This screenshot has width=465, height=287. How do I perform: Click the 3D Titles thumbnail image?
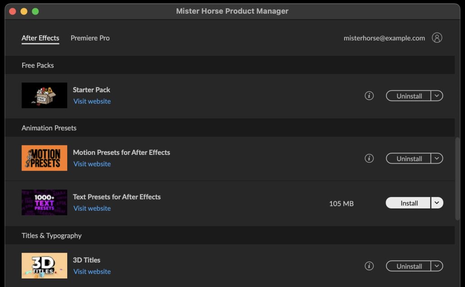(45, 266)
